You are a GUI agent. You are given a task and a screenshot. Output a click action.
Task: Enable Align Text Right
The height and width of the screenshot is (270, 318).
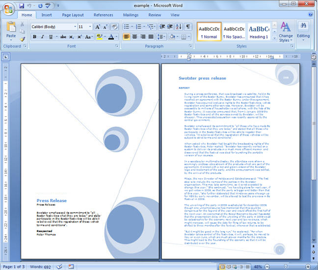coord(143,37)
